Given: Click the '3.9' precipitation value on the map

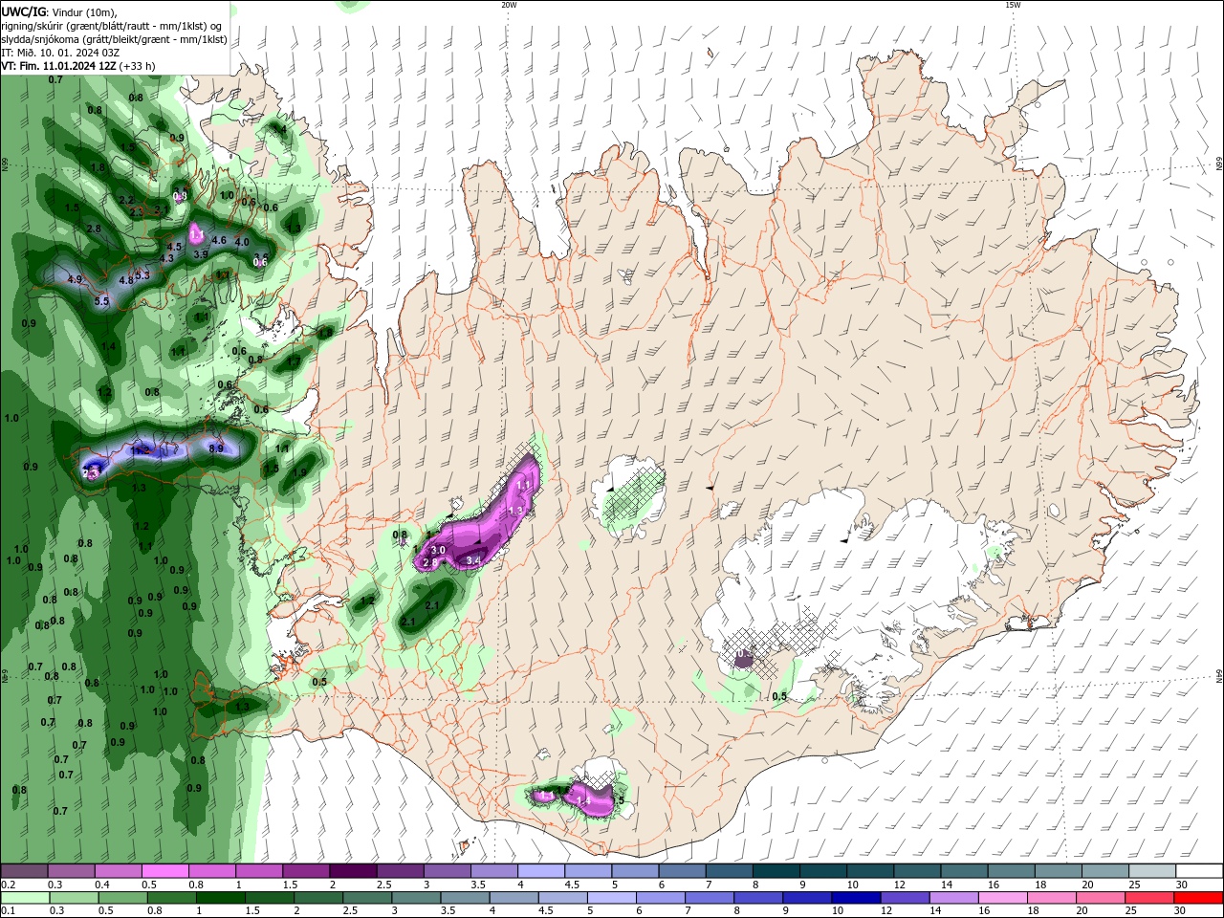Looking at the screenshot, I should click(x=201, y=254).
